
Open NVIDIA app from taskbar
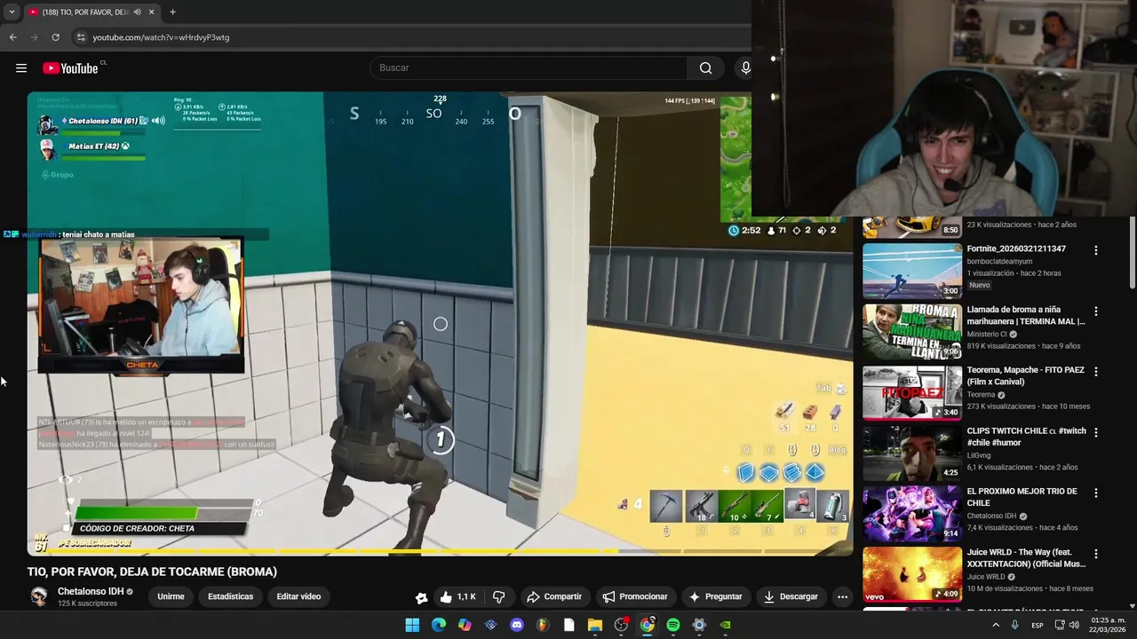(726, 625)
